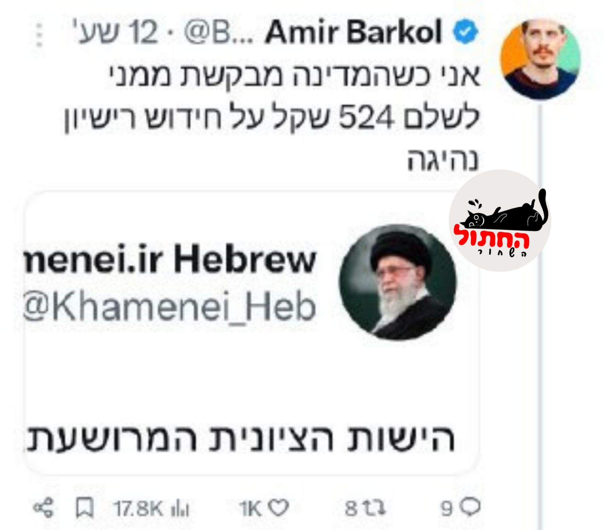
Task: Open the @Khamenei_Heb handle link
Action: [170, 308]
